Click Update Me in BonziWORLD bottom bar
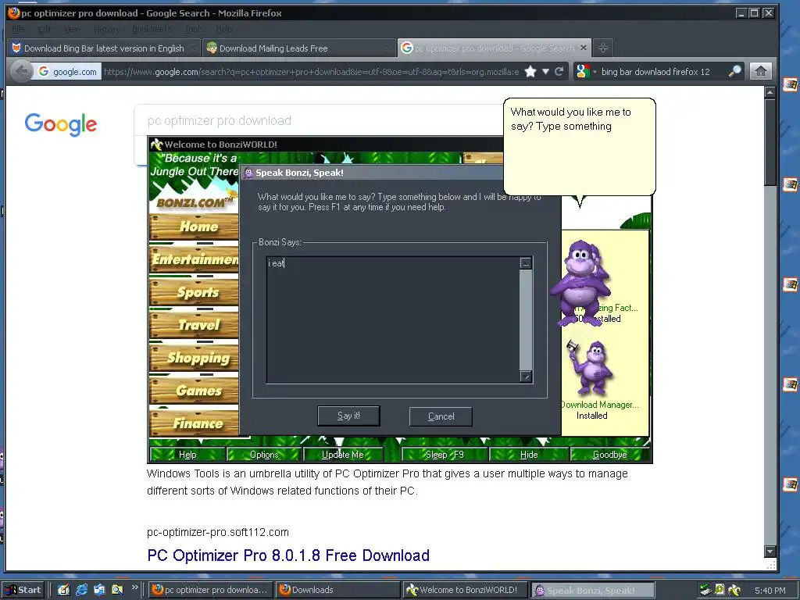Viewport: 800px width, 600px height. tap(342, 454)
